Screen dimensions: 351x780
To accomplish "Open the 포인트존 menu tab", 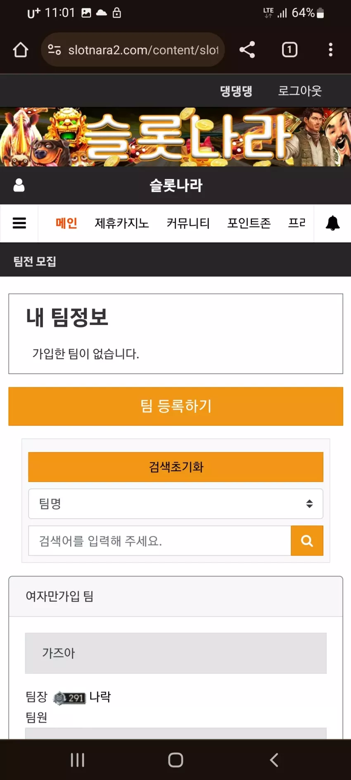I will (x=249, y=223).
